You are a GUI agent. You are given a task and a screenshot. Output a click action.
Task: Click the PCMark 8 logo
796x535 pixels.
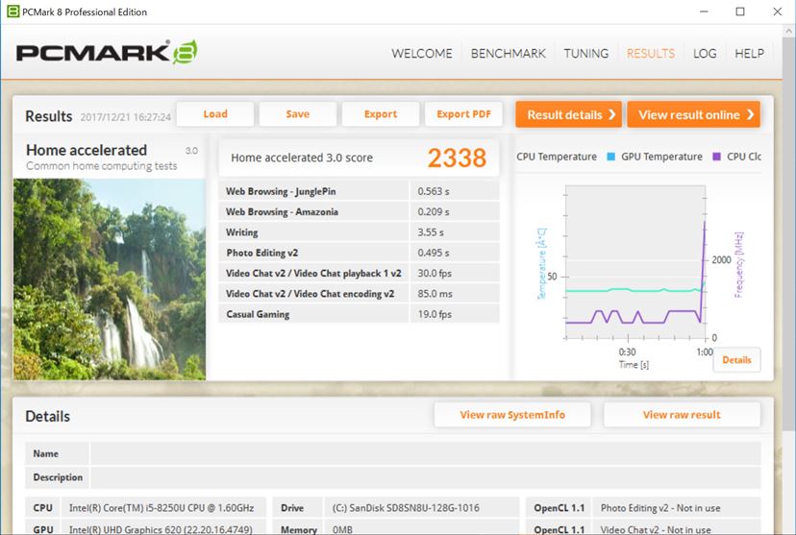(x=107, y=52)
